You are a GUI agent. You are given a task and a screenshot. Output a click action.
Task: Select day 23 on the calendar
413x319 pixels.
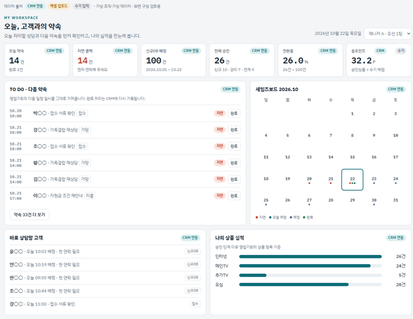[x=374, y=180]
